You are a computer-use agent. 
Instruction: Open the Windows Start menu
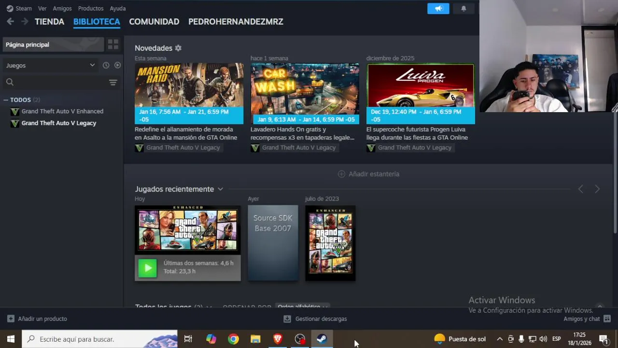click(11, 339)
